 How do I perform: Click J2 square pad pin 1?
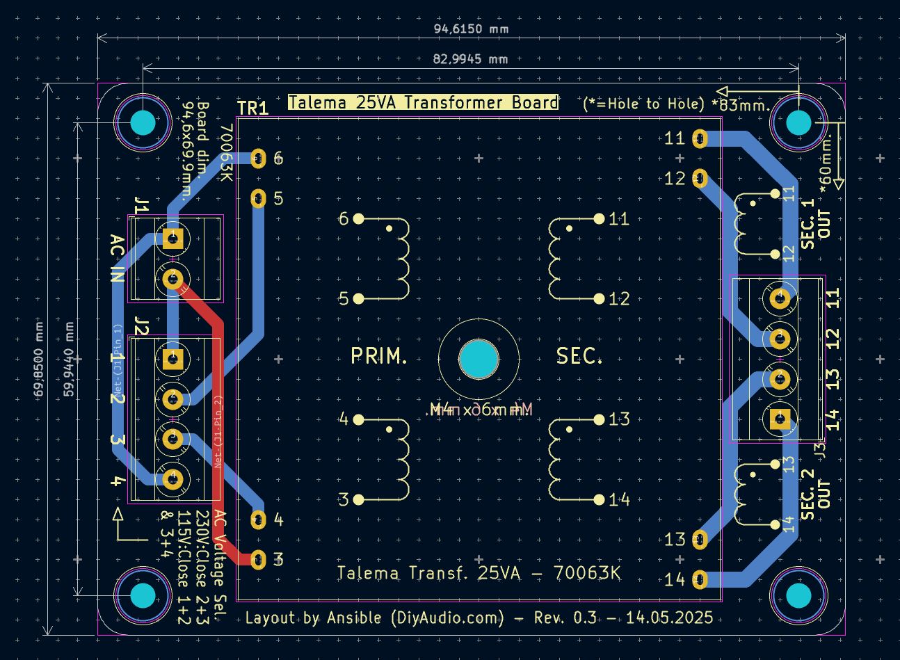tap(172, 359)
